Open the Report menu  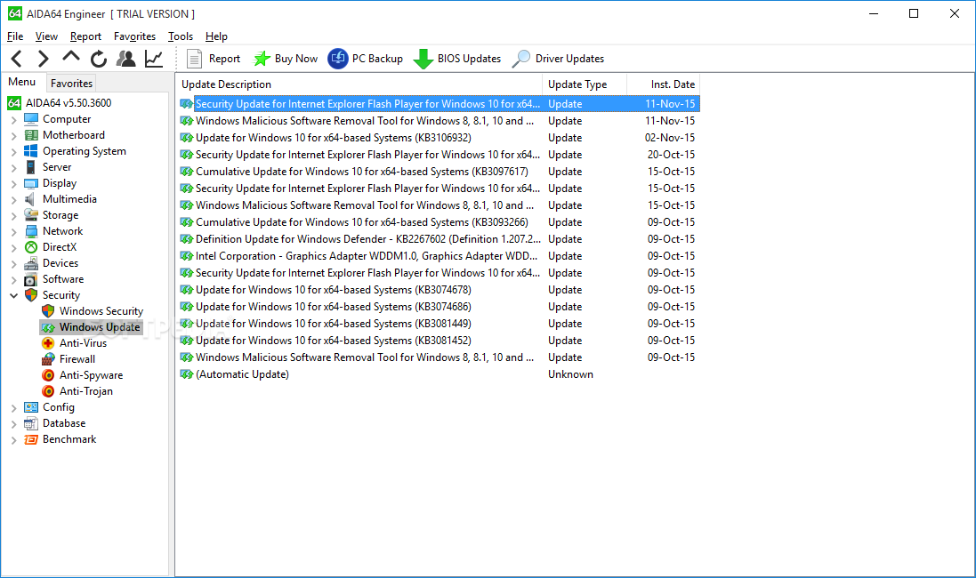coord(85,36)
